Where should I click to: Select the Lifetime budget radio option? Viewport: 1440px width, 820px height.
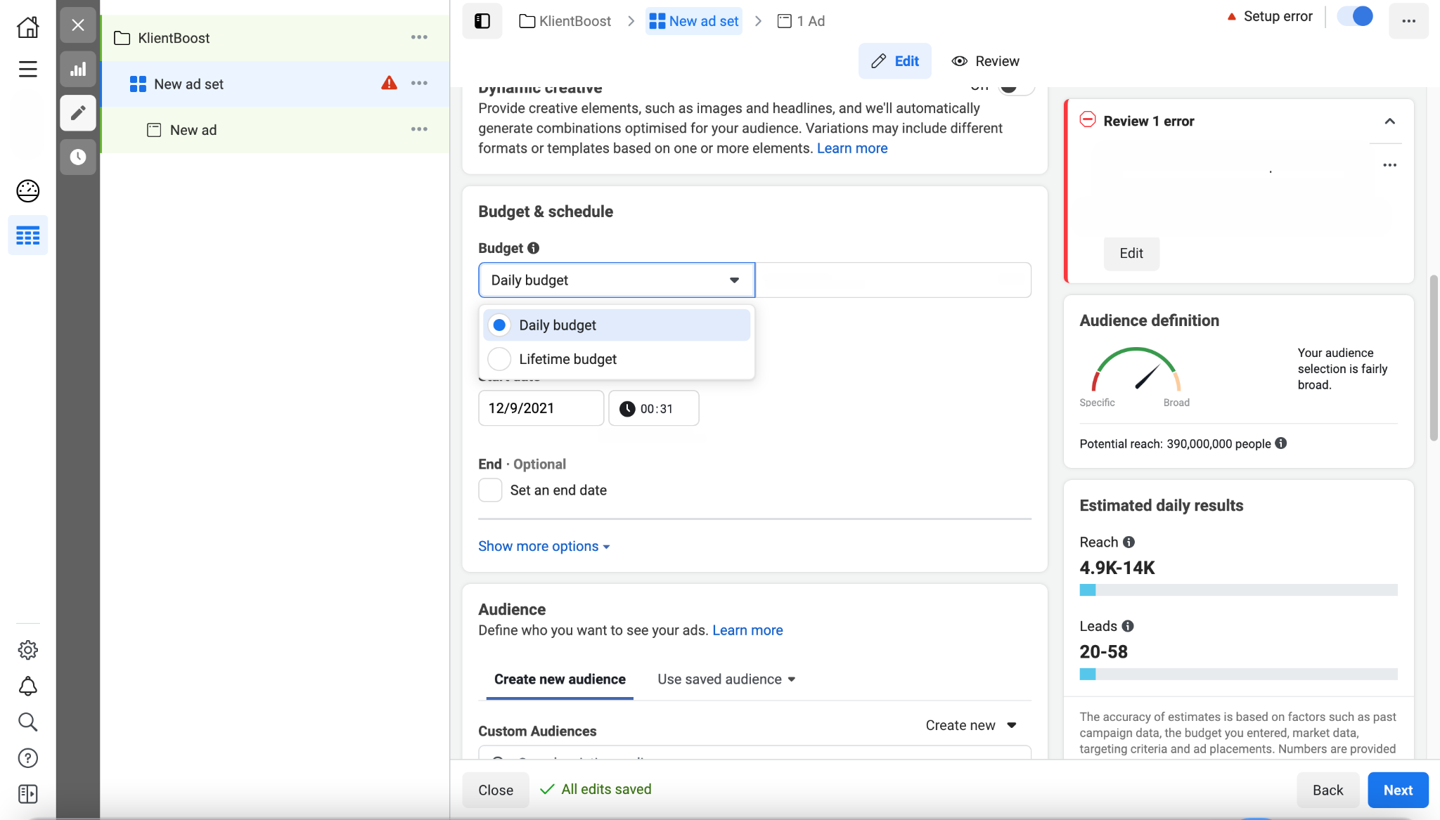point(499,359)
